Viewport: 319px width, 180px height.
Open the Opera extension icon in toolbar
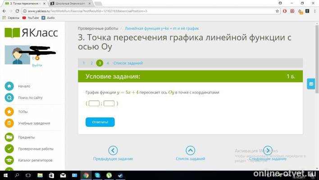click(285, 11)
